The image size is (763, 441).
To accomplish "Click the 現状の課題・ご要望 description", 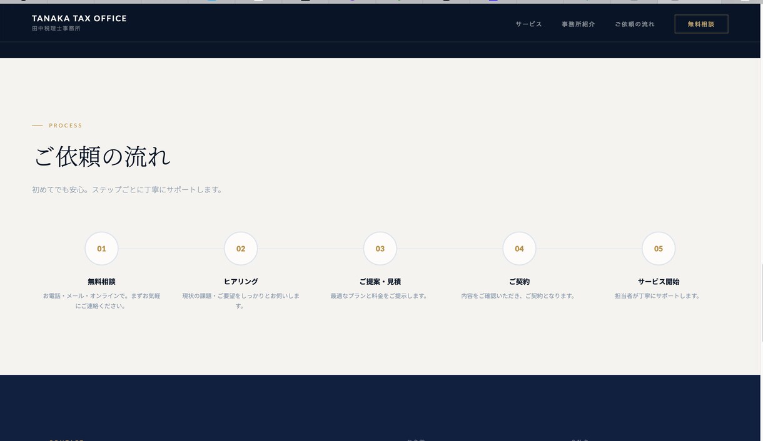I will tap(241, 301).
